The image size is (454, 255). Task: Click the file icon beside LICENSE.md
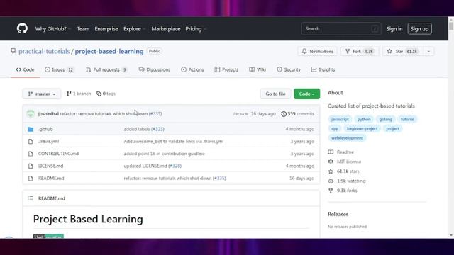(31, 166)
